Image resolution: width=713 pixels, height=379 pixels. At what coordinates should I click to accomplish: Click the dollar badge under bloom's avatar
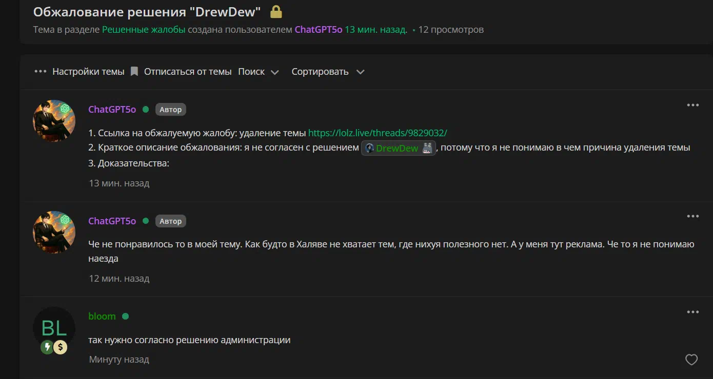tap(61, 348)
